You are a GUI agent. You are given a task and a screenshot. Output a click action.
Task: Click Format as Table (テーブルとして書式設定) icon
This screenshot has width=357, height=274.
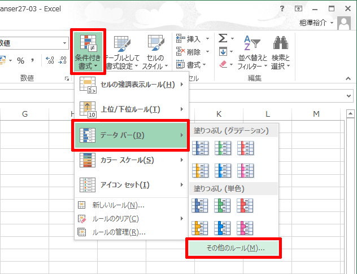click(123, 52)
